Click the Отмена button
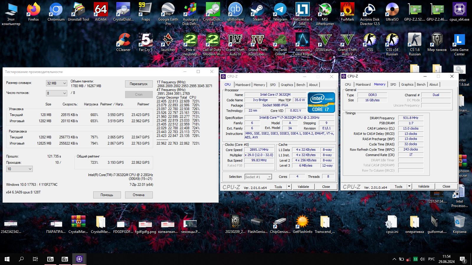The width and height of the screenshot is (472, 265). (x=139, y=195)
